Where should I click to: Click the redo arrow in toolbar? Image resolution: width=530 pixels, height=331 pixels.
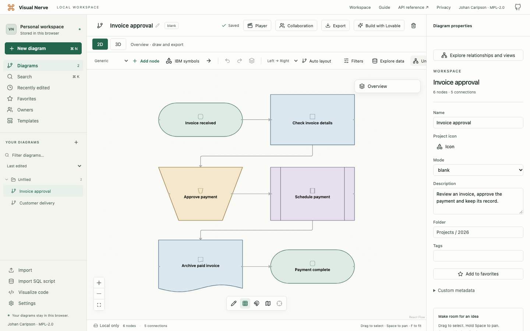click(240, 61)
